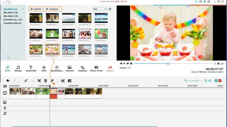This screenshot has width=227, height=127.
Task: Click the preview volume icon
Action: click(x=222, y=63)
